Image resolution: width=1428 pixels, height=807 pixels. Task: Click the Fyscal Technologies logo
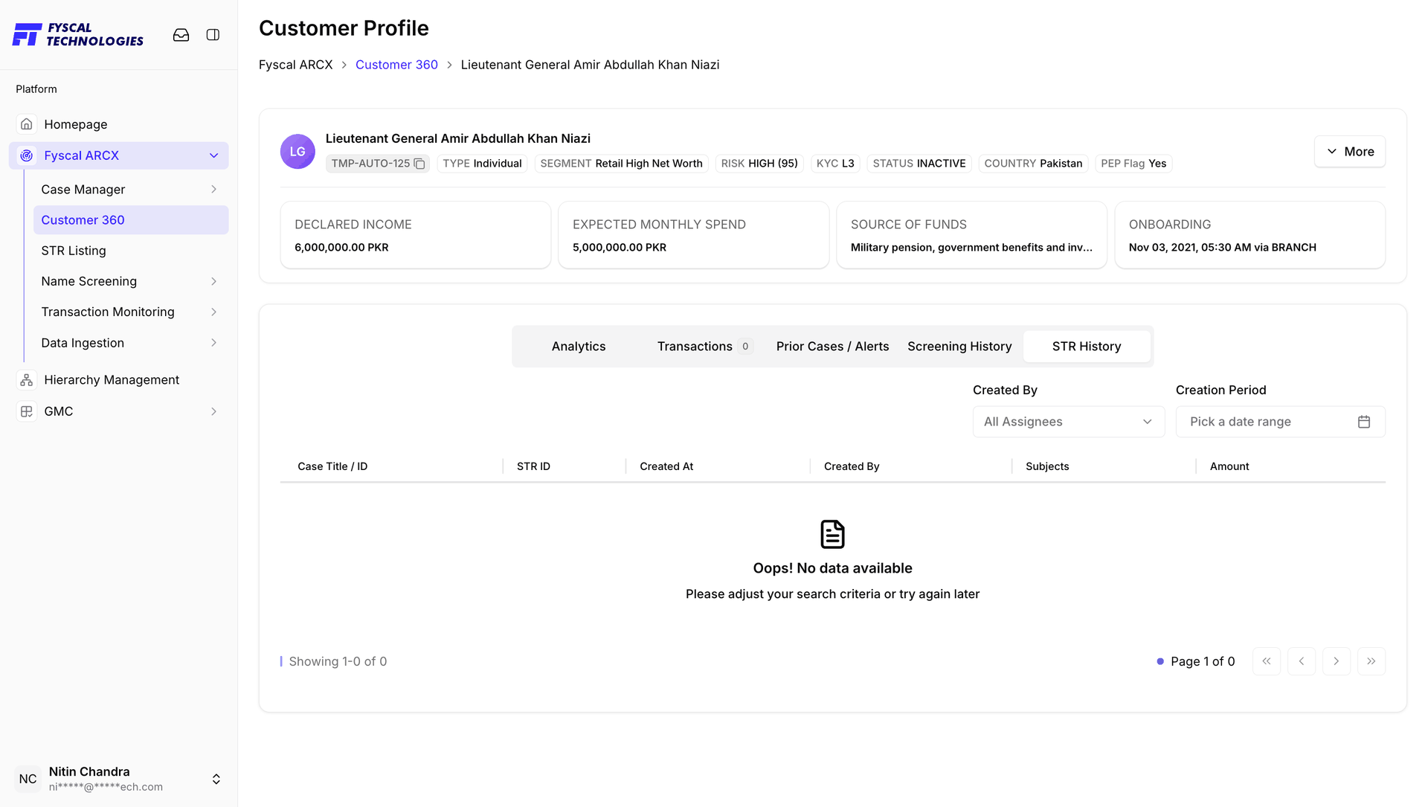78,35
